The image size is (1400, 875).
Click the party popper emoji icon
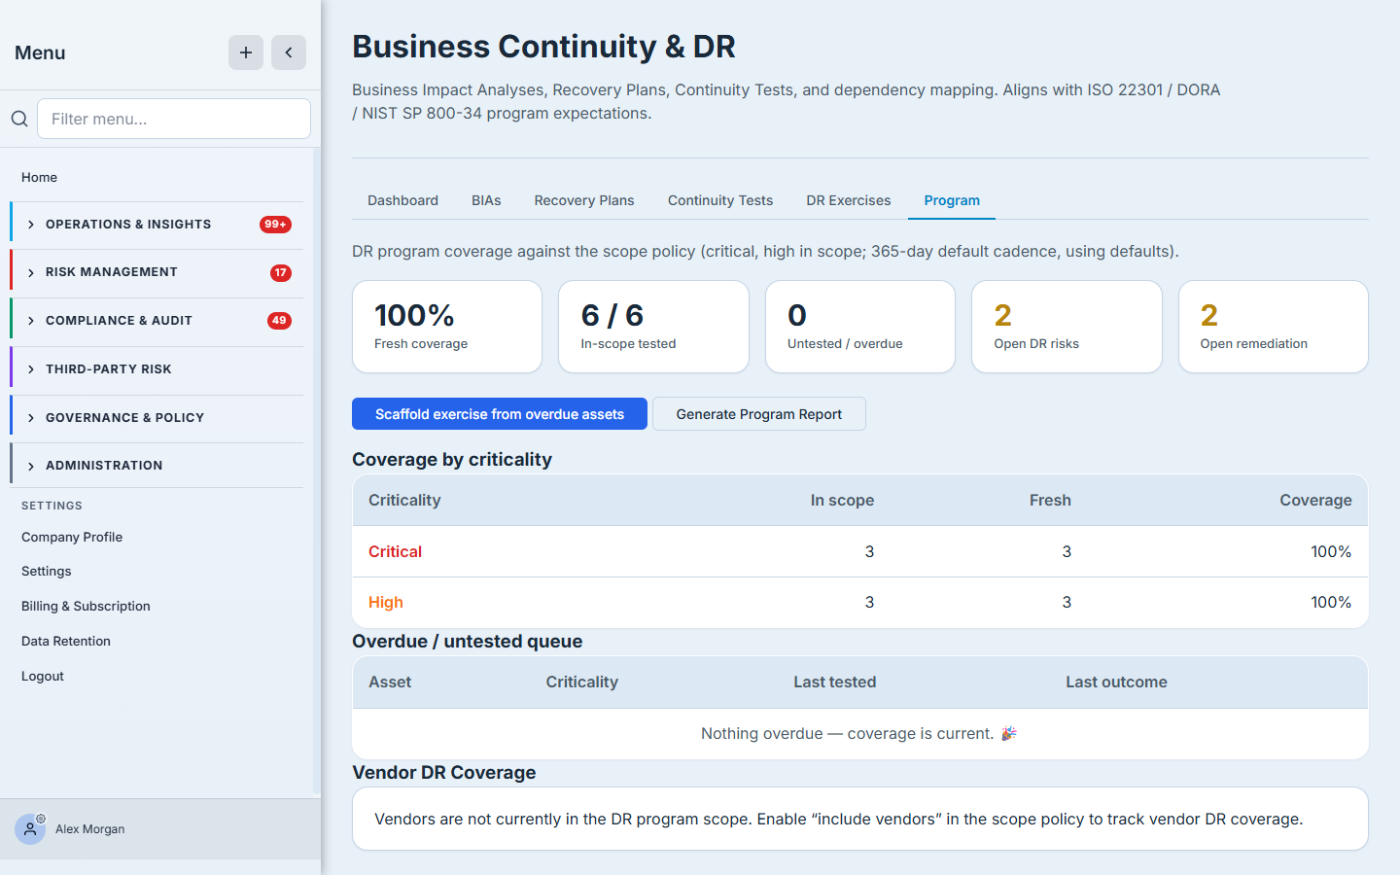pyautogui.click(x=1009, y=734)
